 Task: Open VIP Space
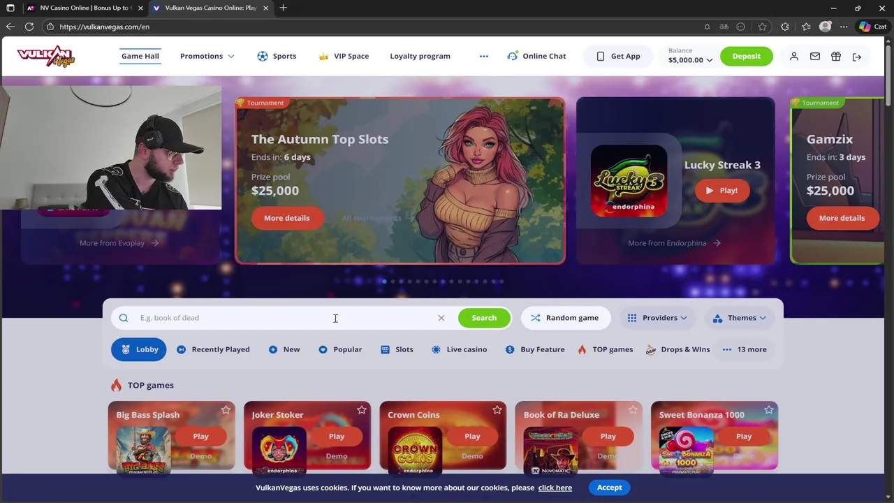[x=343, y=56]
